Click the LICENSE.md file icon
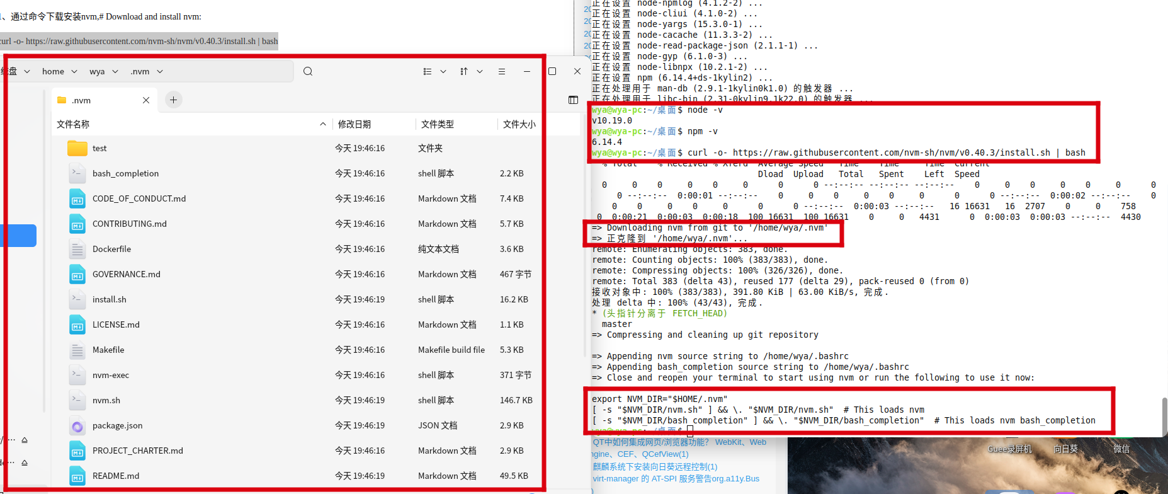 point(77,325)
